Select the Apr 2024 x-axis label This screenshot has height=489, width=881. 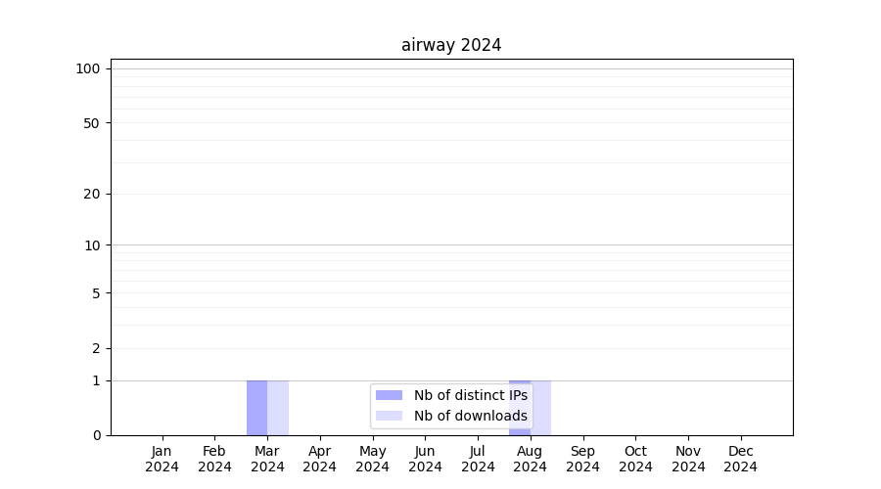[320, 459]
